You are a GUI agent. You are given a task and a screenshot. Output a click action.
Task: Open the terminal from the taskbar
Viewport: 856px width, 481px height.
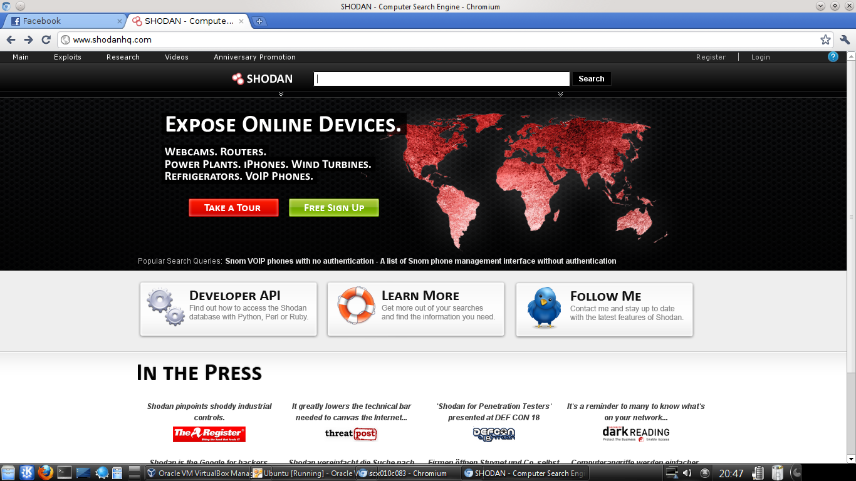[x=64, y=473]
